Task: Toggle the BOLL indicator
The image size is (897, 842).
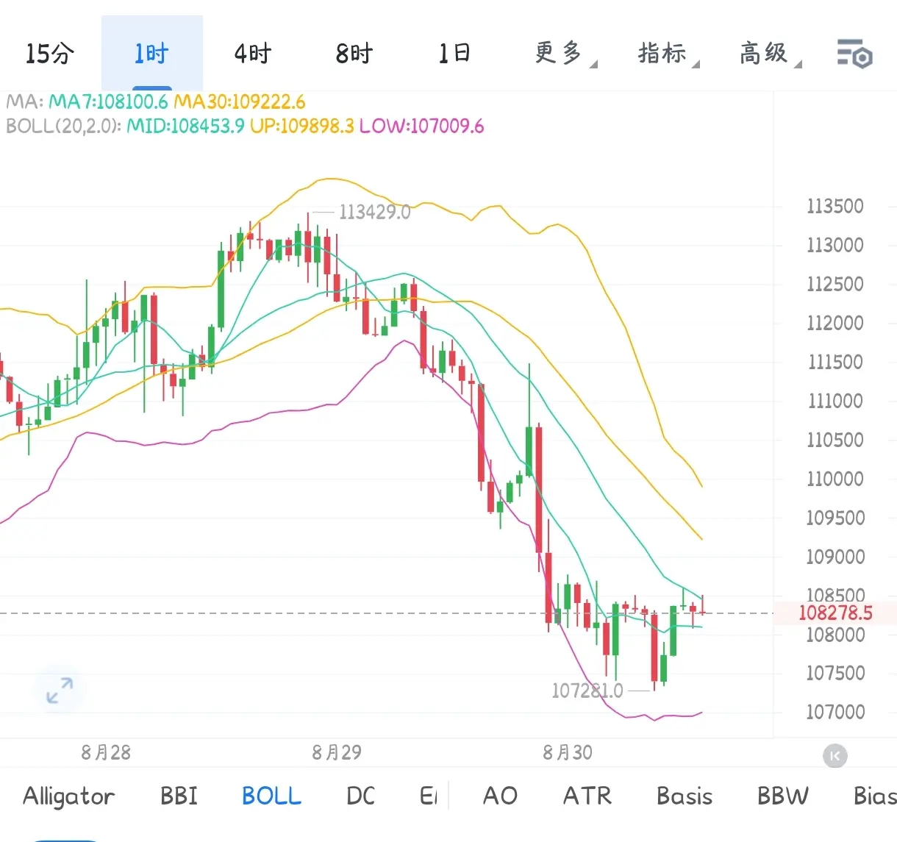Action: point(271,796)
